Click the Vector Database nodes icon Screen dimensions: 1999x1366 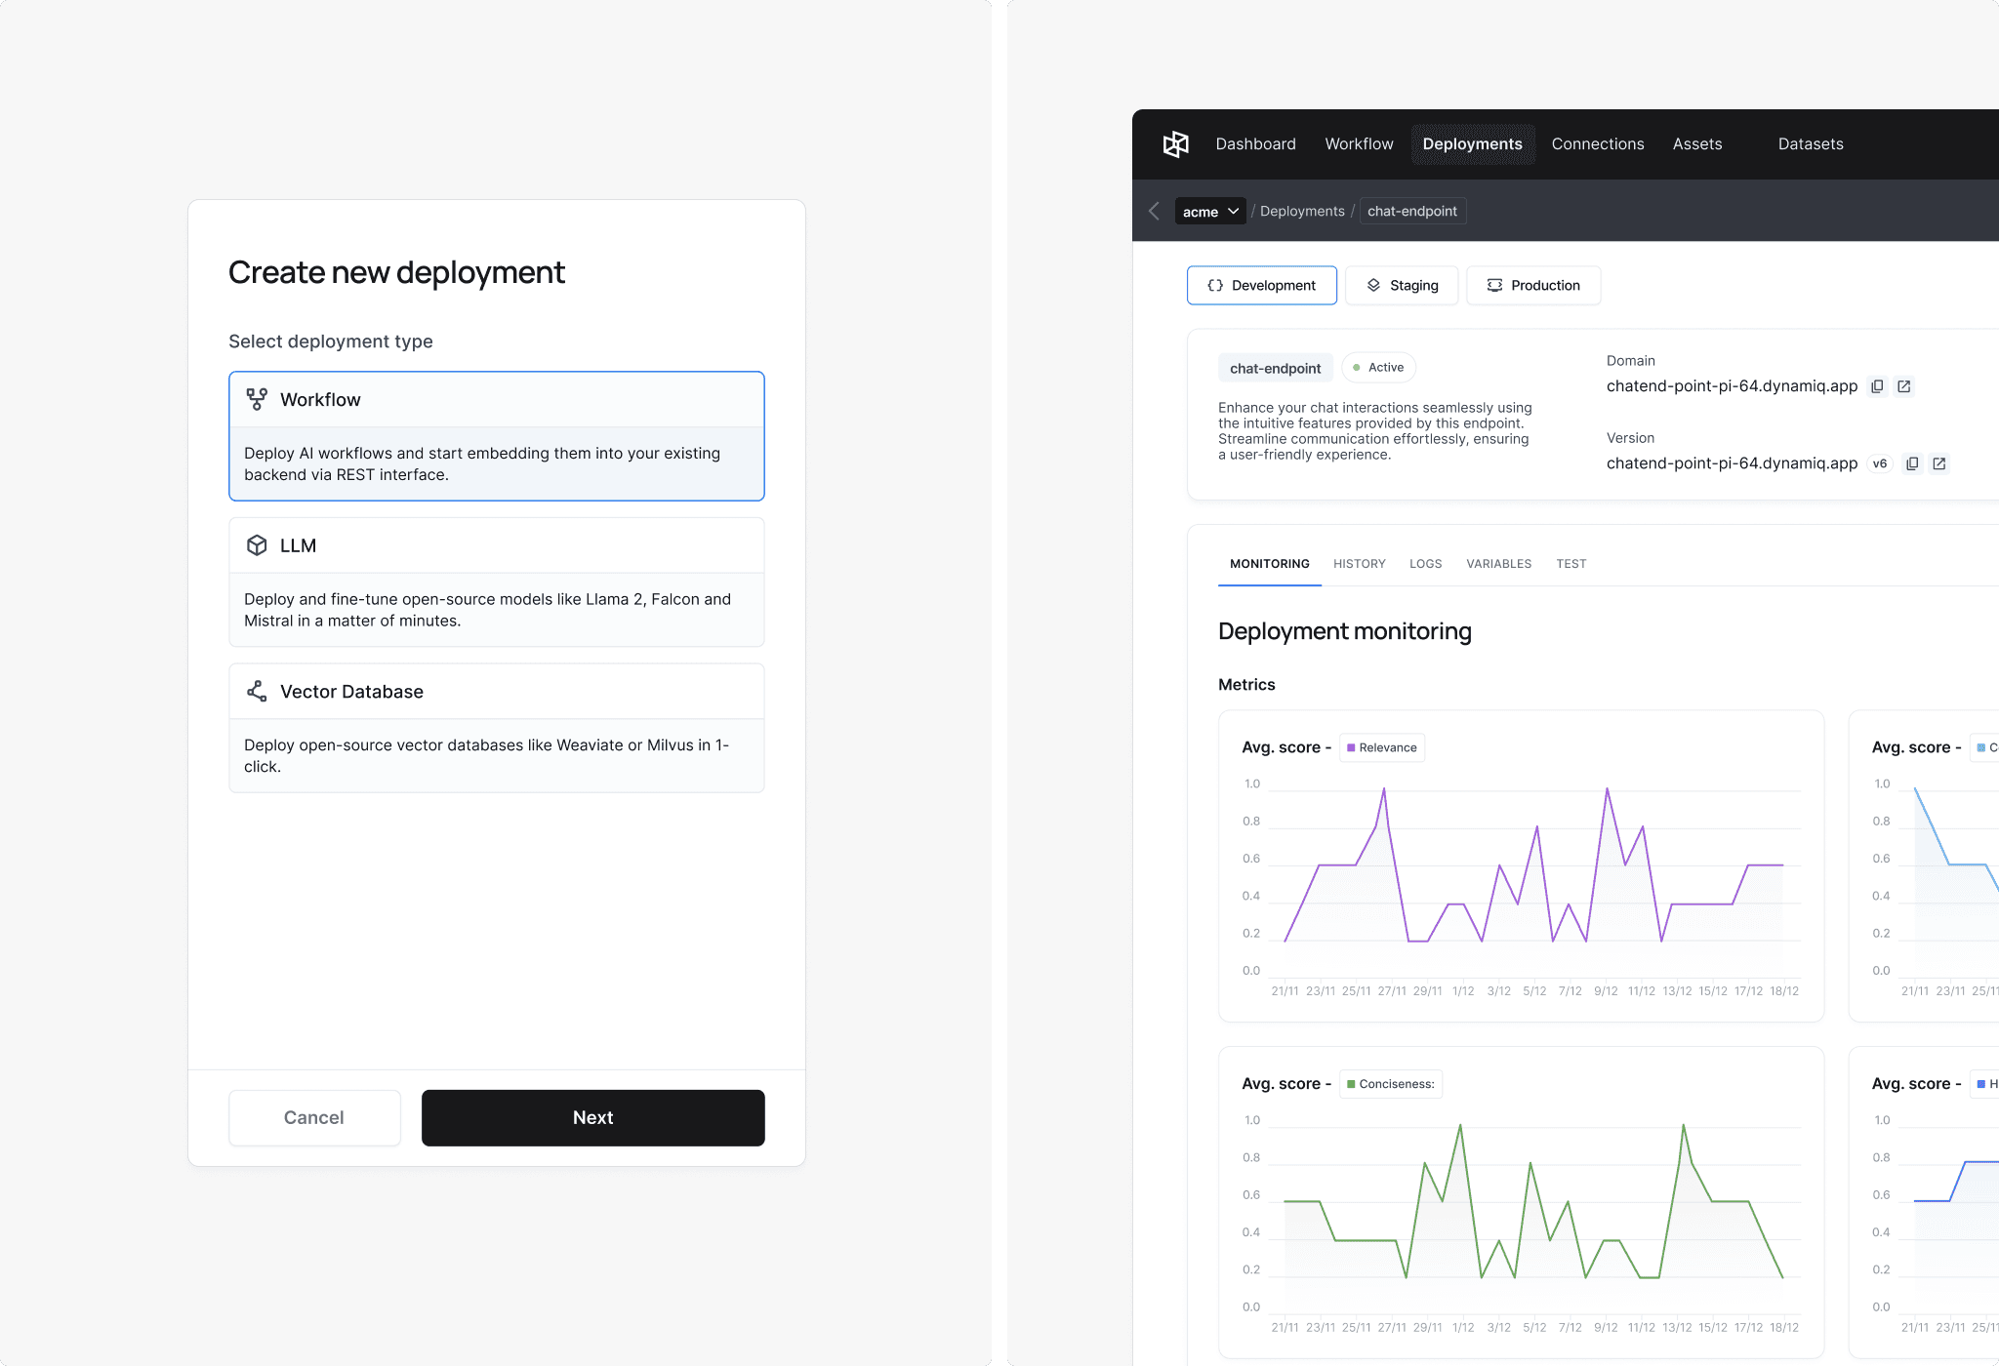(x=257, y=691)
